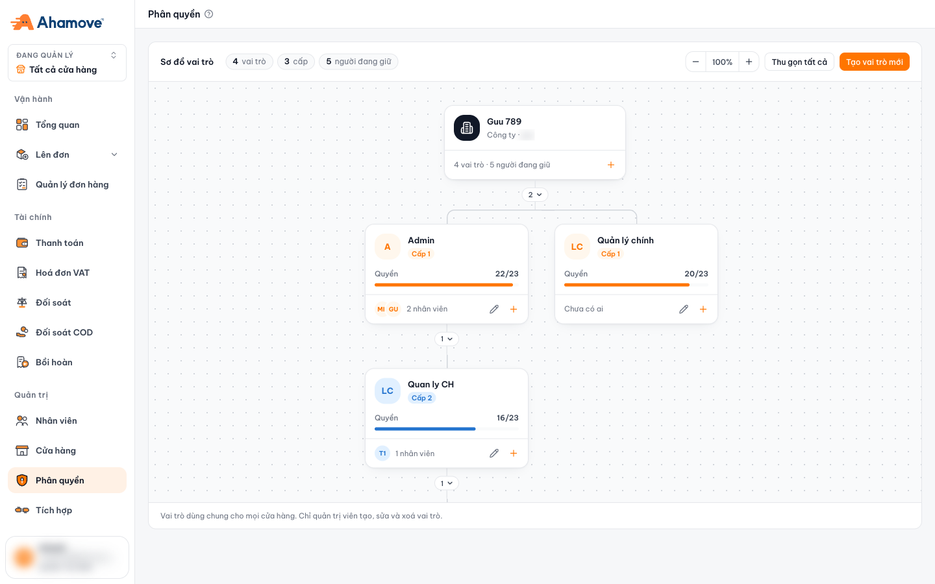The image size is (935, 584).
Task: Open Đối soát COD page
Action: click(67, 332)
